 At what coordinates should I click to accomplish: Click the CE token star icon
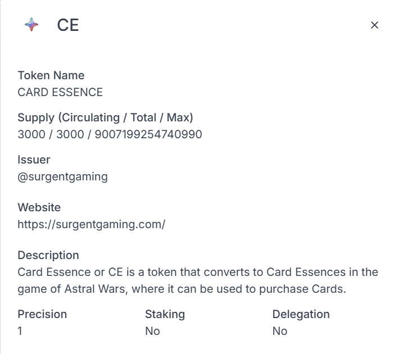31,25
